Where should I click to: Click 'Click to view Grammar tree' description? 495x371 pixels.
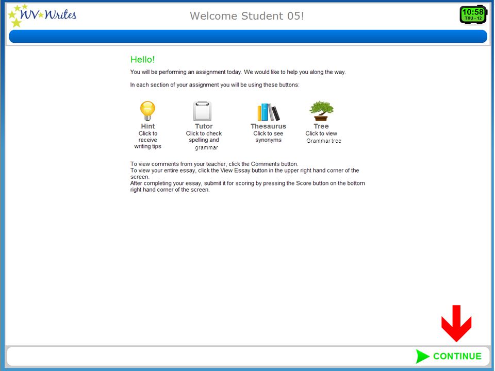[x=323, y=137]
